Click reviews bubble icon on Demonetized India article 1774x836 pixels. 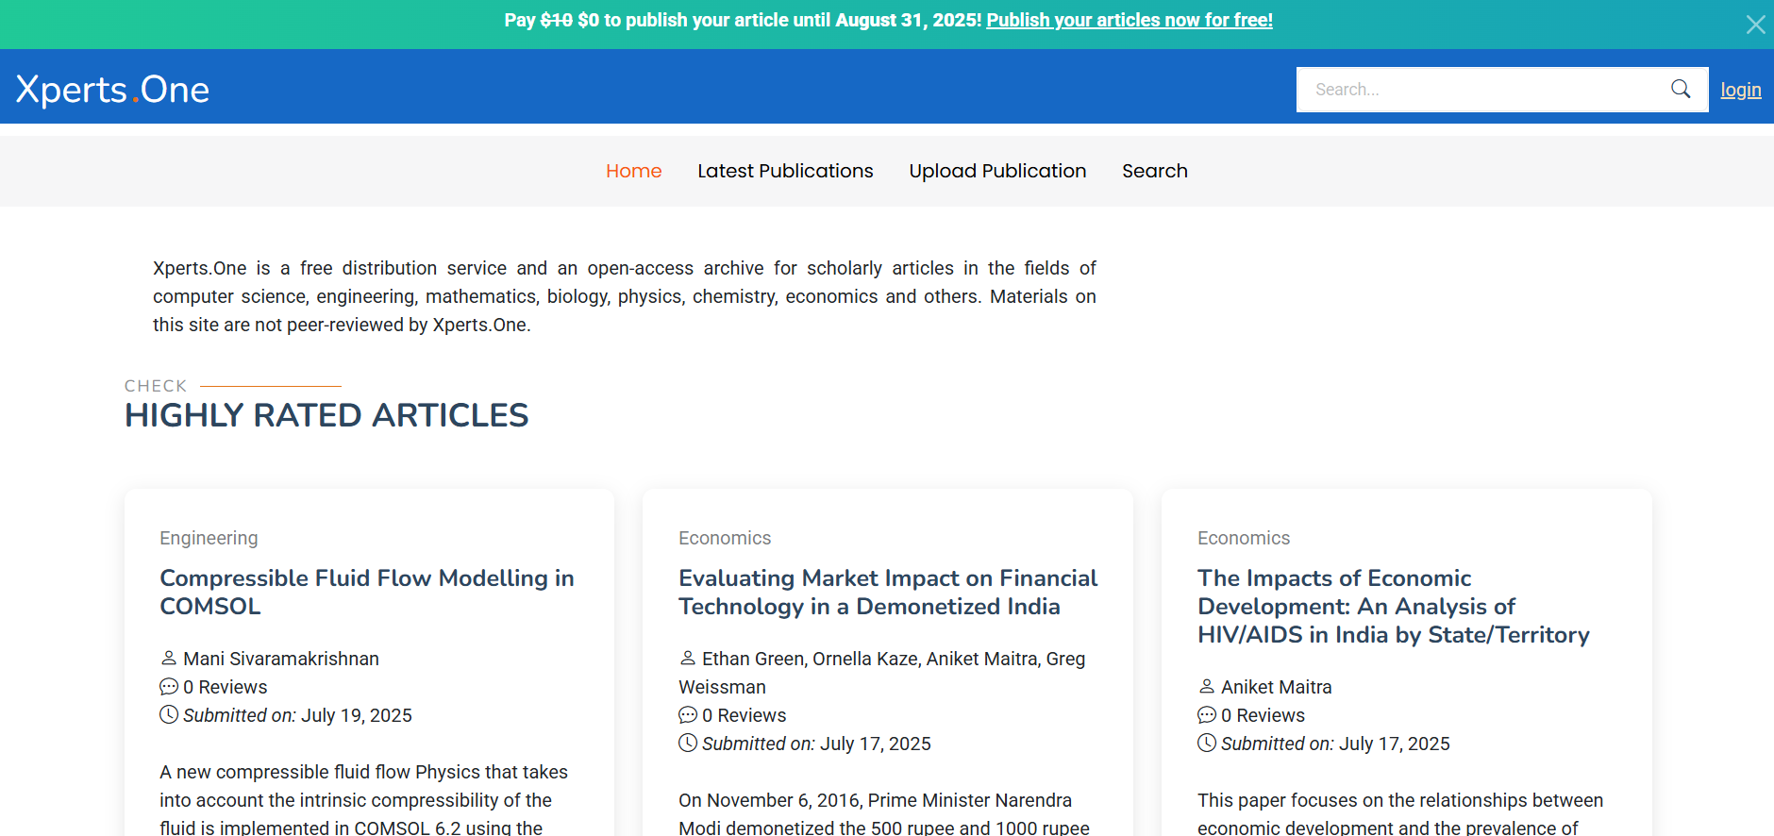(x=688, y=714)
